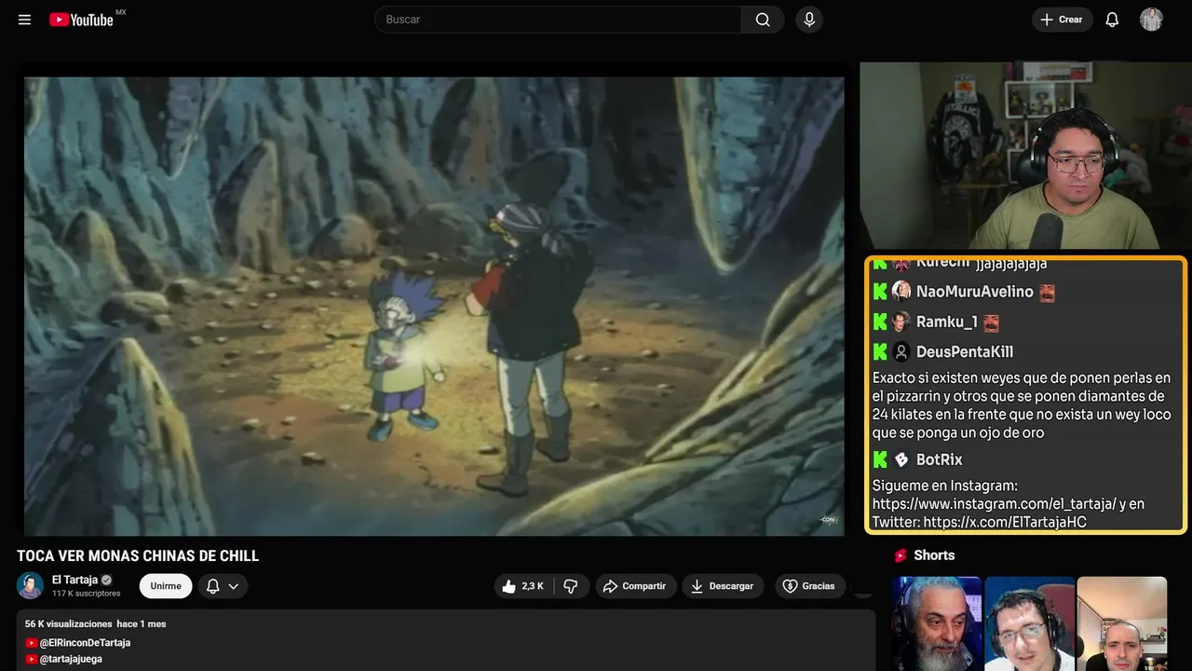
Task: Click the anime video player
Action: (x=434, y=306)
